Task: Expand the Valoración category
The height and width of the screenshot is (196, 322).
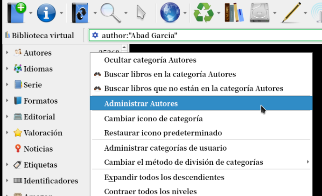Action: [x=7, y=133]
